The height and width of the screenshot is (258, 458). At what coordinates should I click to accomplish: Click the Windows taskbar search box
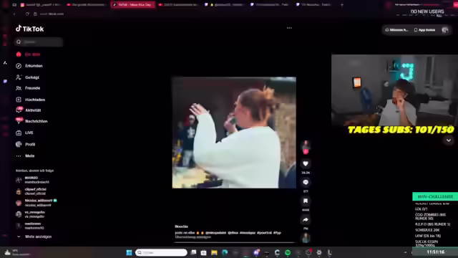click(x=161, y=252)
